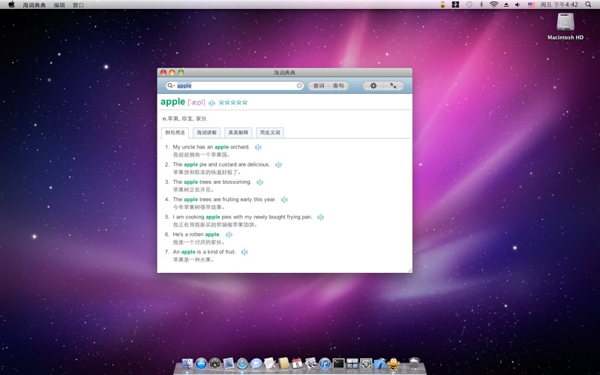Image resolution: width=600 pixels, height=375 pixels.
Task: Click the clock showing 周五 下午4:42
Action: pyautogui.click(x=559, y=5)
